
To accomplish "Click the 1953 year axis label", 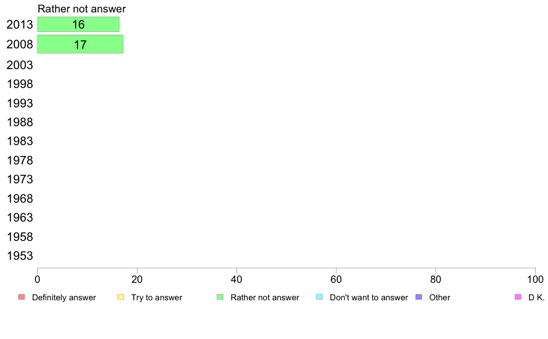I will pos(20,256).
